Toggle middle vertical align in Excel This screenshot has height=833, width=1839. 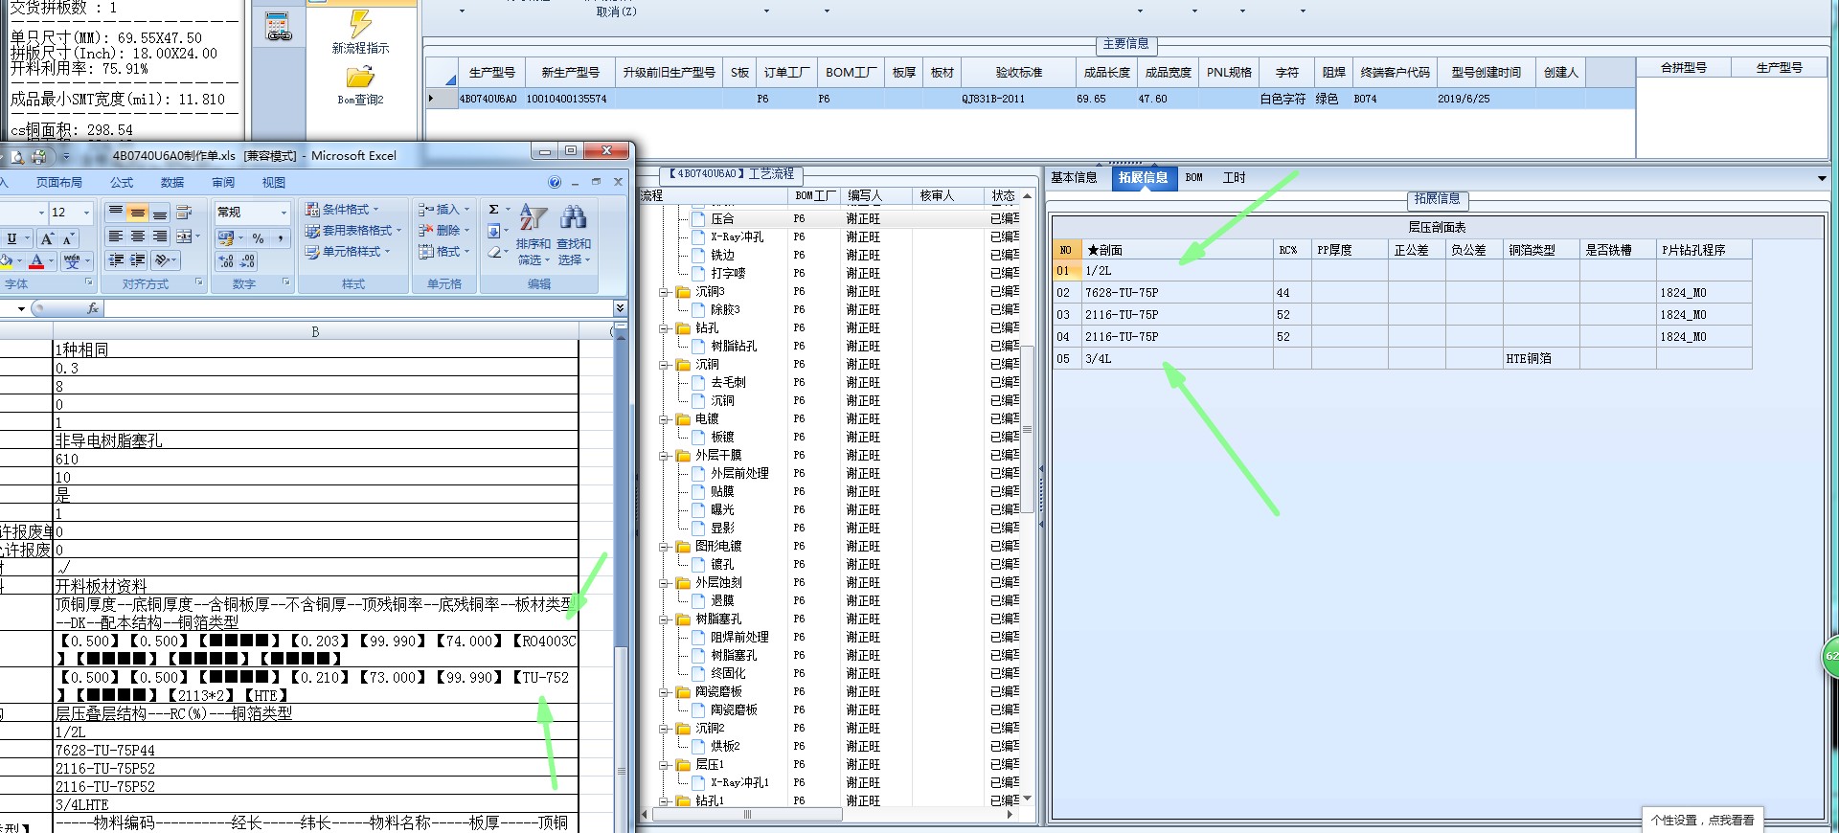coord(138,213)
